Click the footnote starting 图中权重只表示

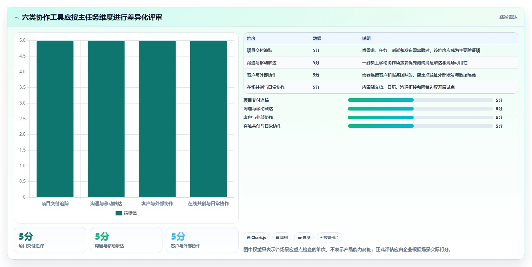pos(347,250)
